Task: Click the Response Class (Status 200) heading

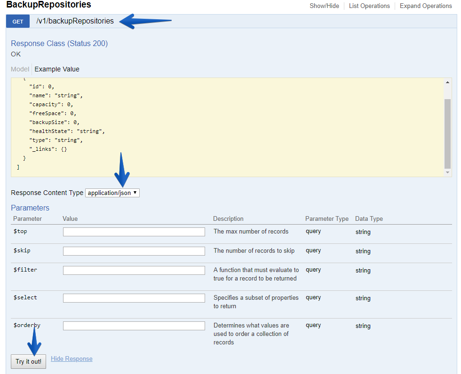Action: tap(59, 43)
